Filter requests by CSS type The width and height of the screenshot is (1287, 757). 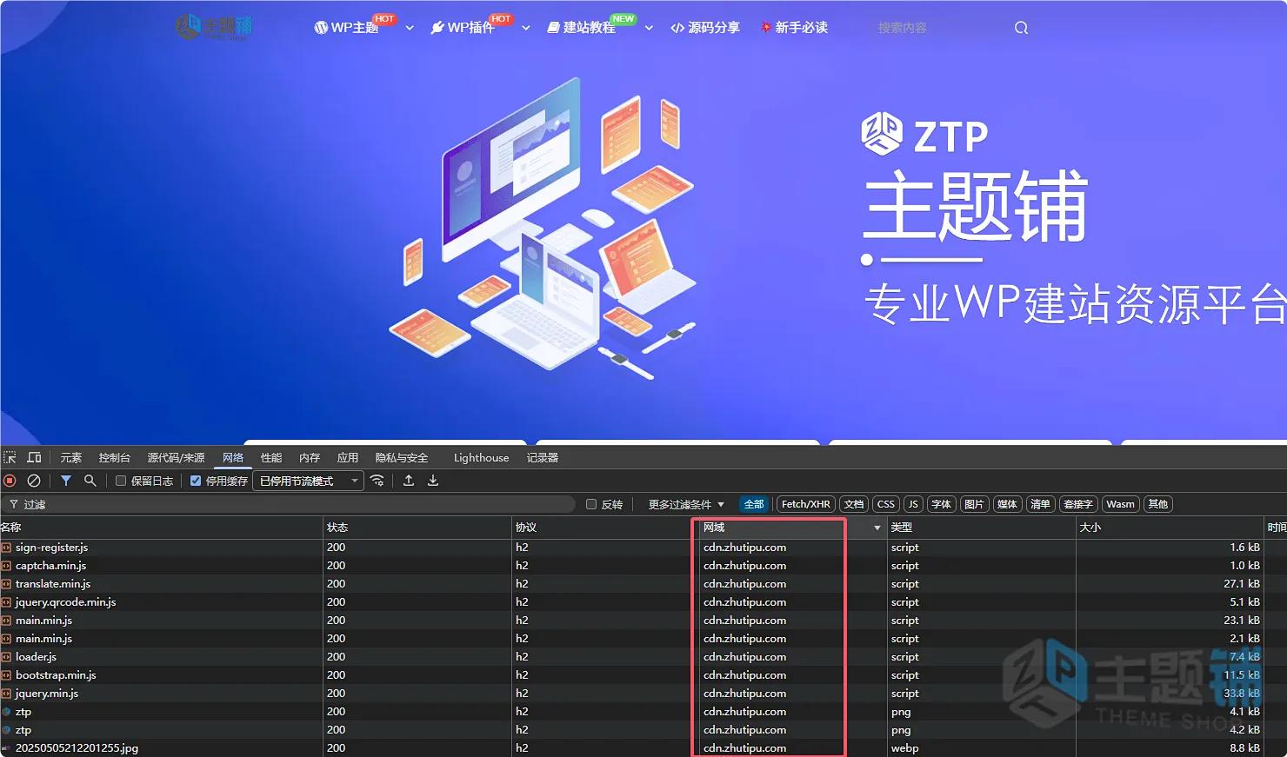(886, 504)
